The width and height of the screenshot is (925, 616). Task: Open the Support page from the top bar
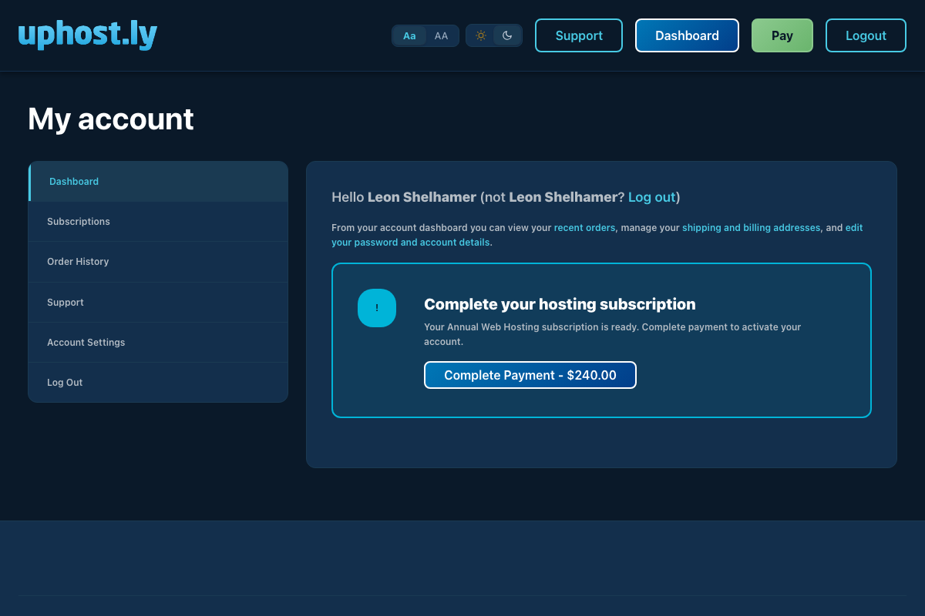click(578, 35)
